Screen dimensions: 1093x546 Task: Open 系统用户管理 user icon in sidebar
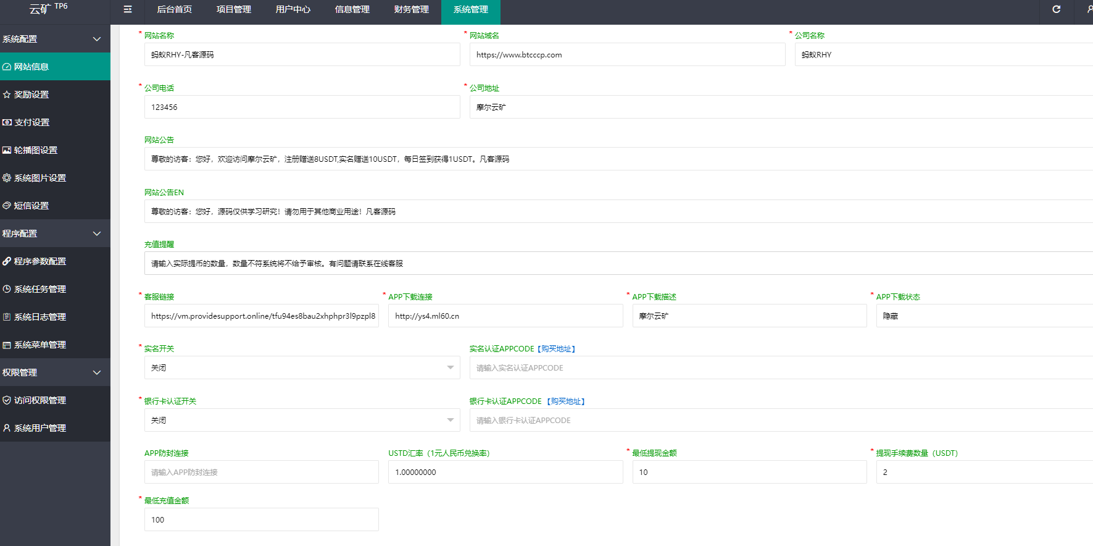coord(7,428)
